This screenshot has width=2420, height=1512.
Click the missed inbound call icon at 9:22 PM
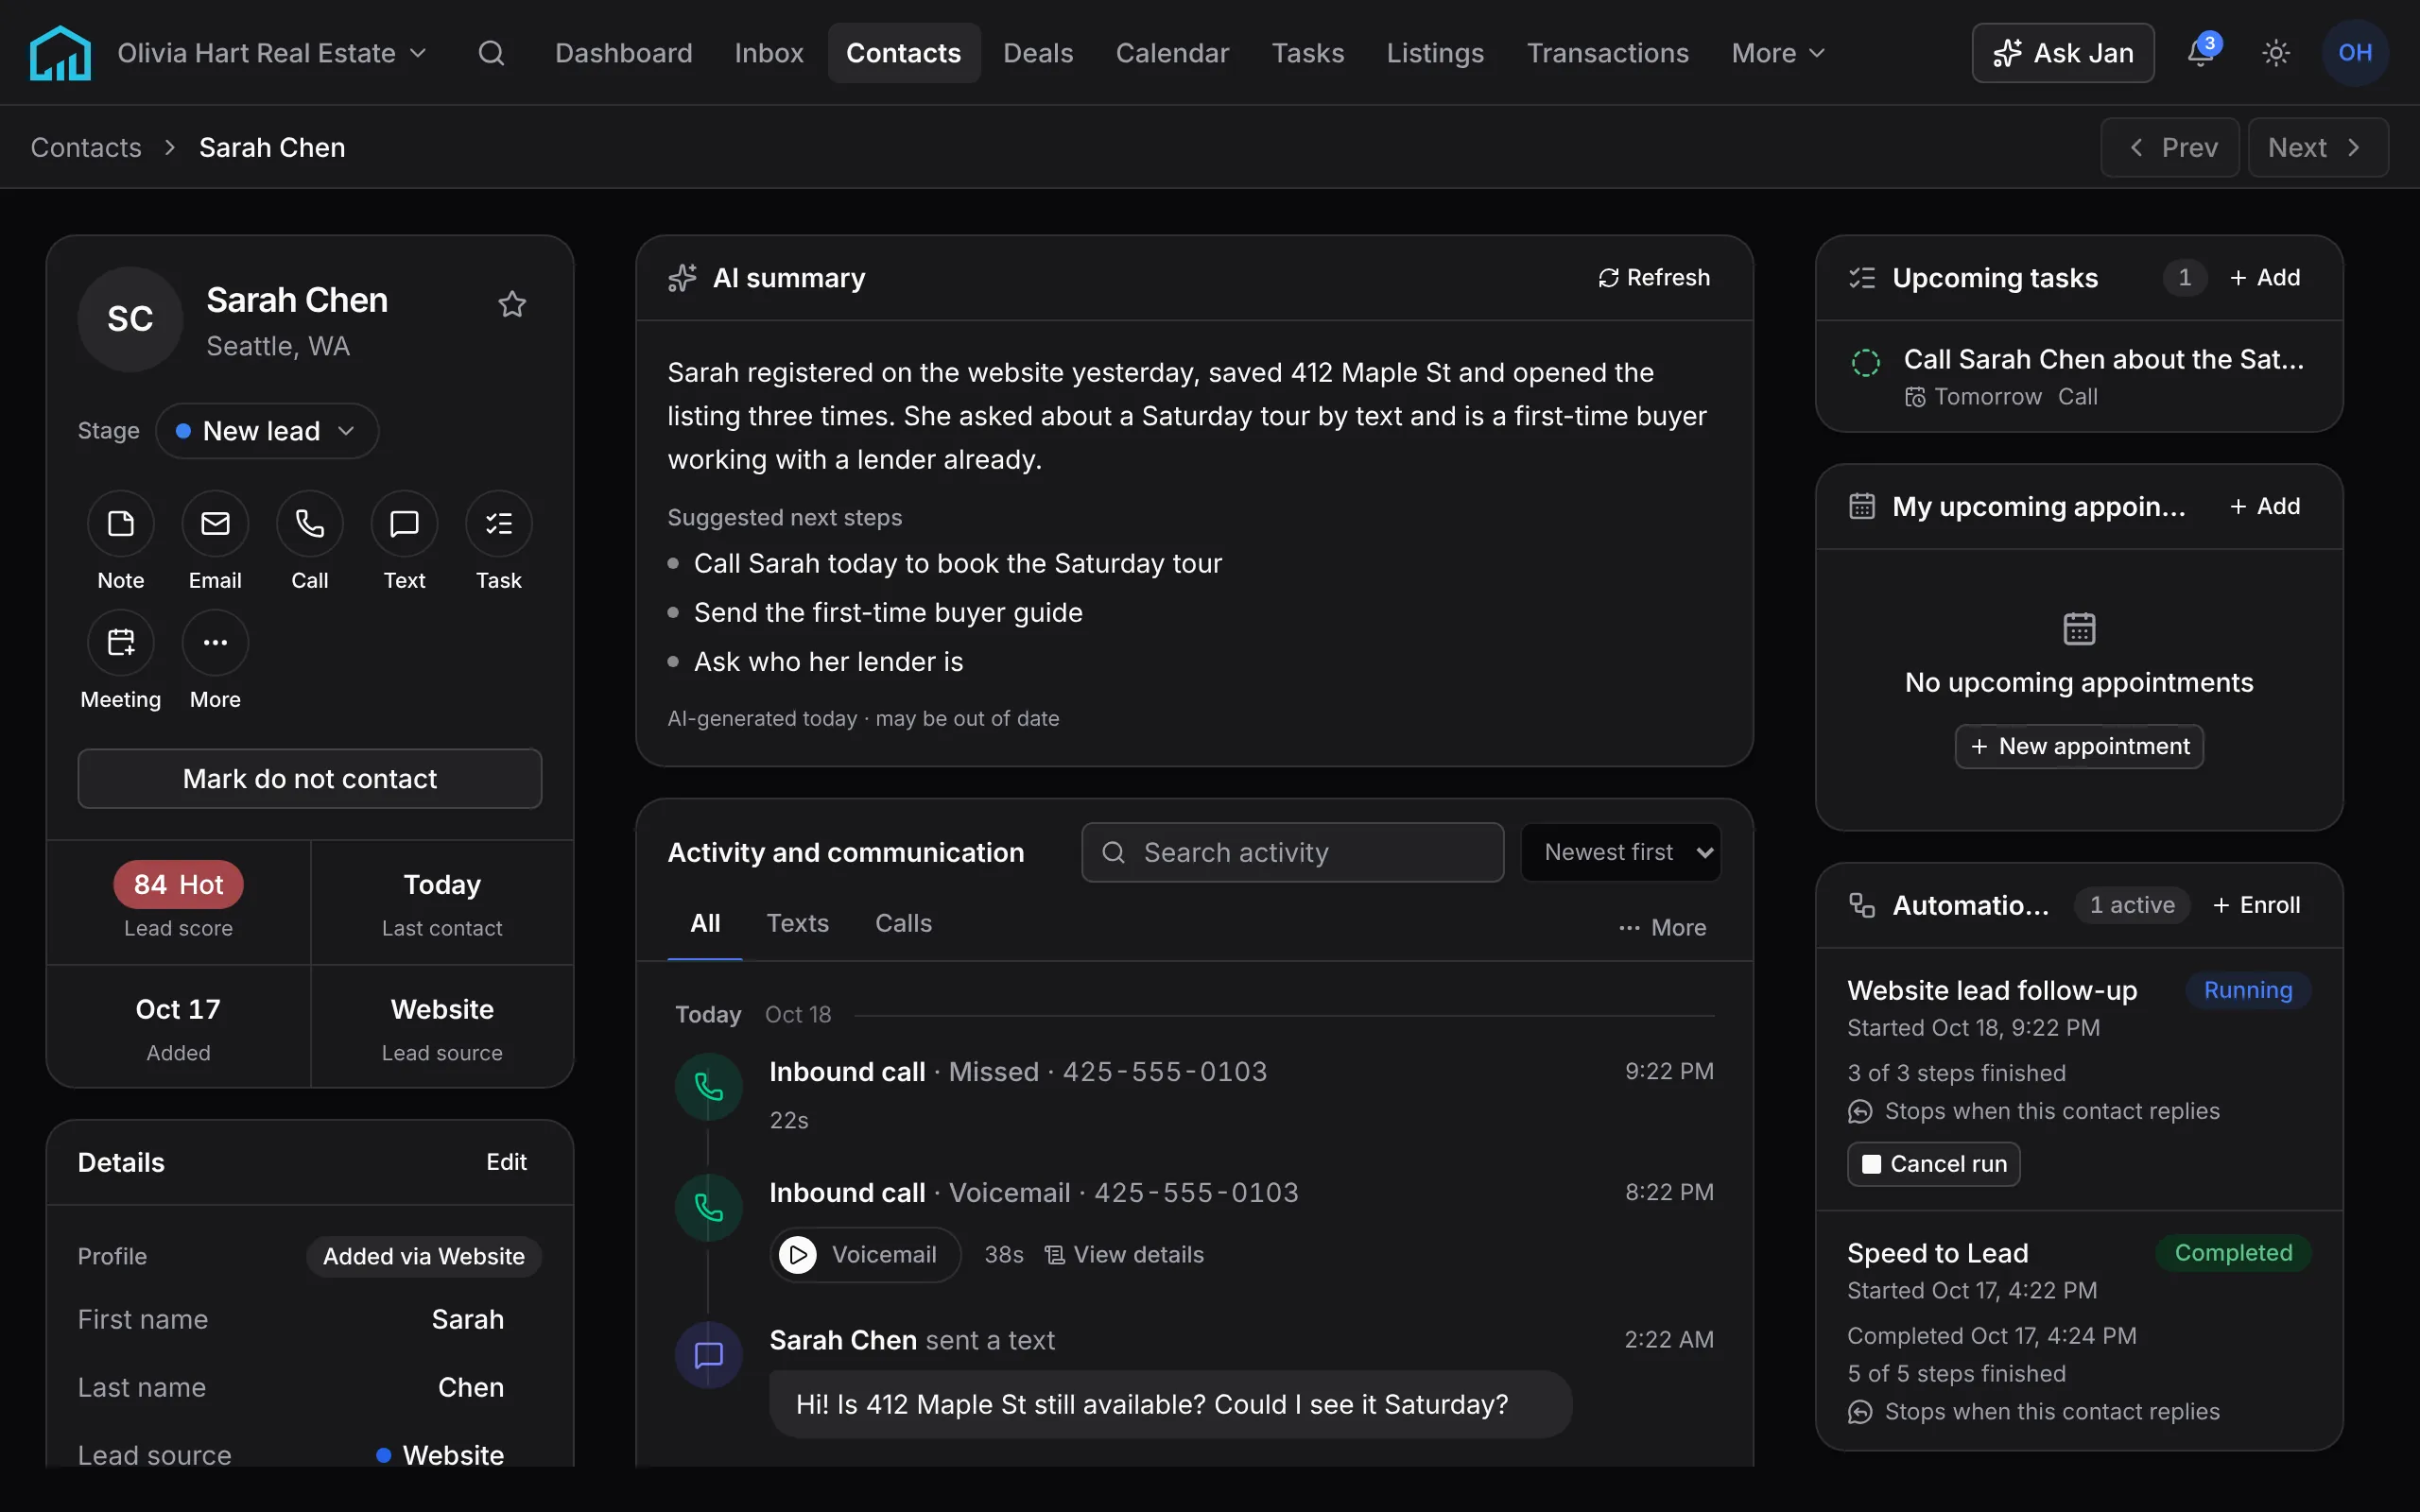click(709, 1087)
